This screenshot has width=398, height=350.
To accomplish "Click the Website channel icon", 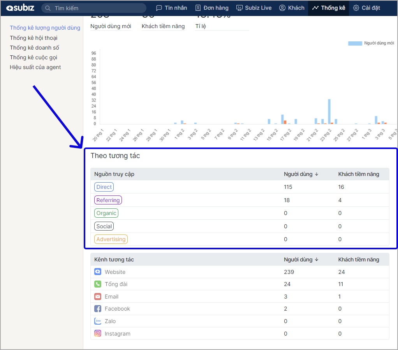I will pos(98,272).
